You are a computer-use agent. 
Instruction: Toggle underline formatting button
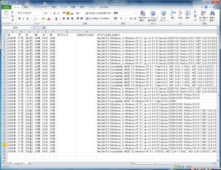coord(27,19)
